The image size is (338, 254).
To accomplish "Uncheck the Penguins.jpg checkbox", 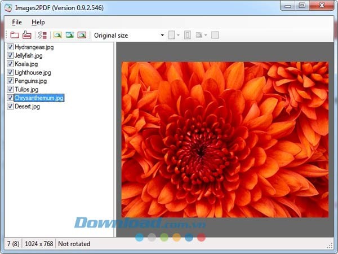I will (10, 81).
